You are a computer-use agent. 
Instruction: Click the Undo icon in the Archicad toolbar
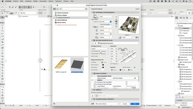pyautogui.click(x=3, y=7)
